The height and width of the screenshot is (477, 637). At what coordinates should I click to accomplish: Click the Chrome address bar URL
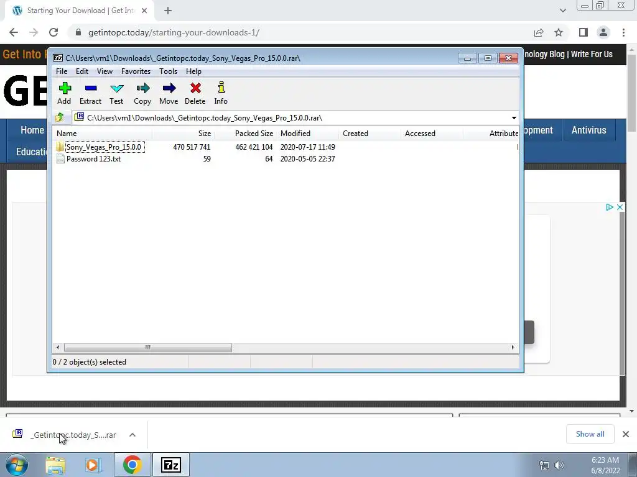click(x=174, y=32)
